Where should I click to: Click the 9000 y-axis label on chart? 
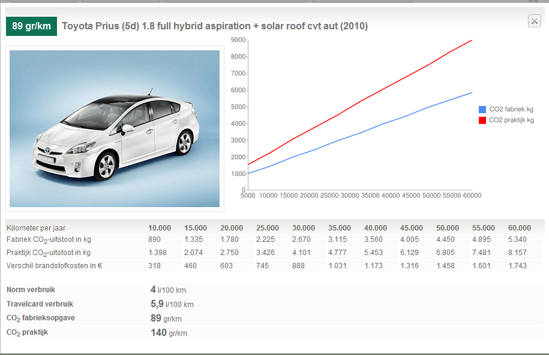238,40
